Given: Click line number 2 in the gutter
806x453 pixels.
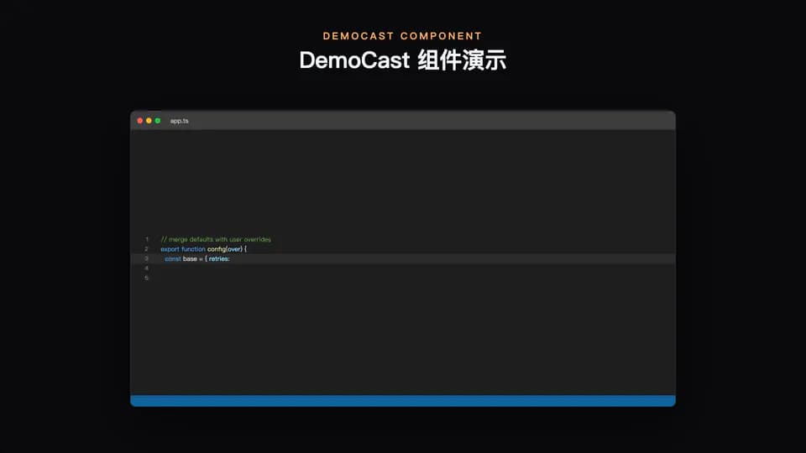Looking at the screenshot, I should click(146, 249).
